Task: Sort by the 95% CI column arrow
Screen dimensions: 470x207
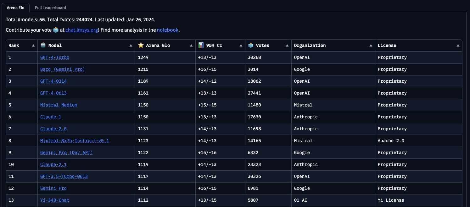Action: tap(241, 45)
